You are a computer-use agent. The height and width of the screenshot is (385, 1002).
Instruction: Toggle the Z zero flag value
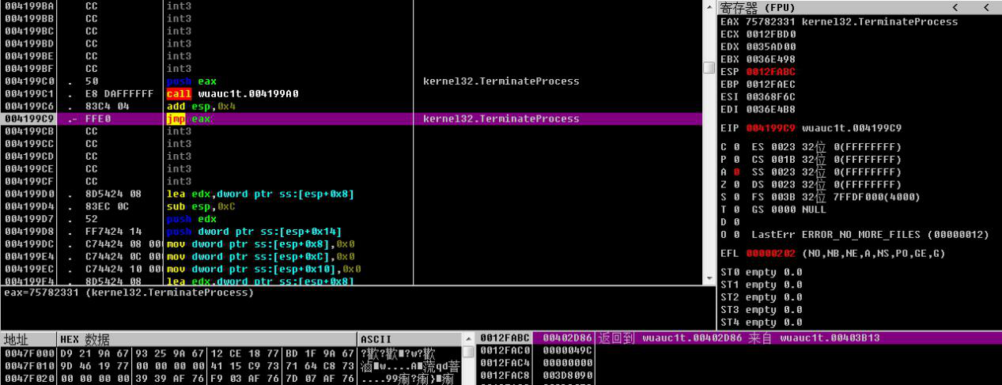(735, 184)
